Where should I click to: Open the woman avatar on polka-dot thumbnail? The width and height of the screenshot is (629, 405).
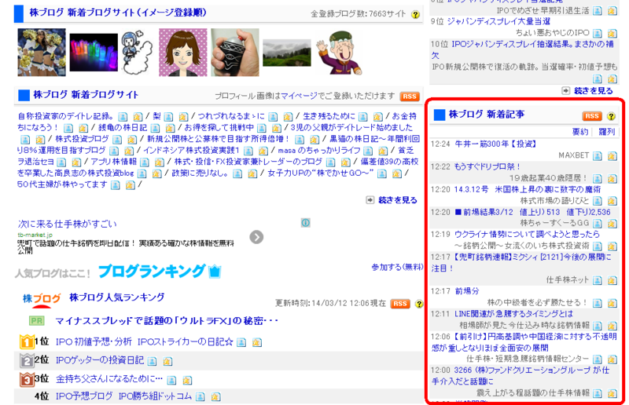coord(183,52)
